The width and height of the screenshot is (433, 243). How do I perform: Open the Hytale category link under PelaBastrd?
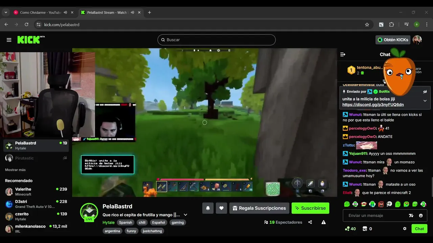point(109,222)
